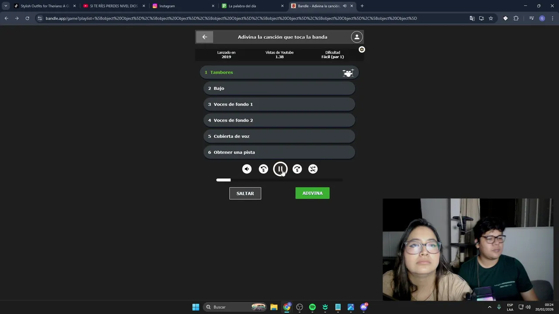The image size is (559, 314).
Task: Bookmark this page with the star
Action: point(491,18)
